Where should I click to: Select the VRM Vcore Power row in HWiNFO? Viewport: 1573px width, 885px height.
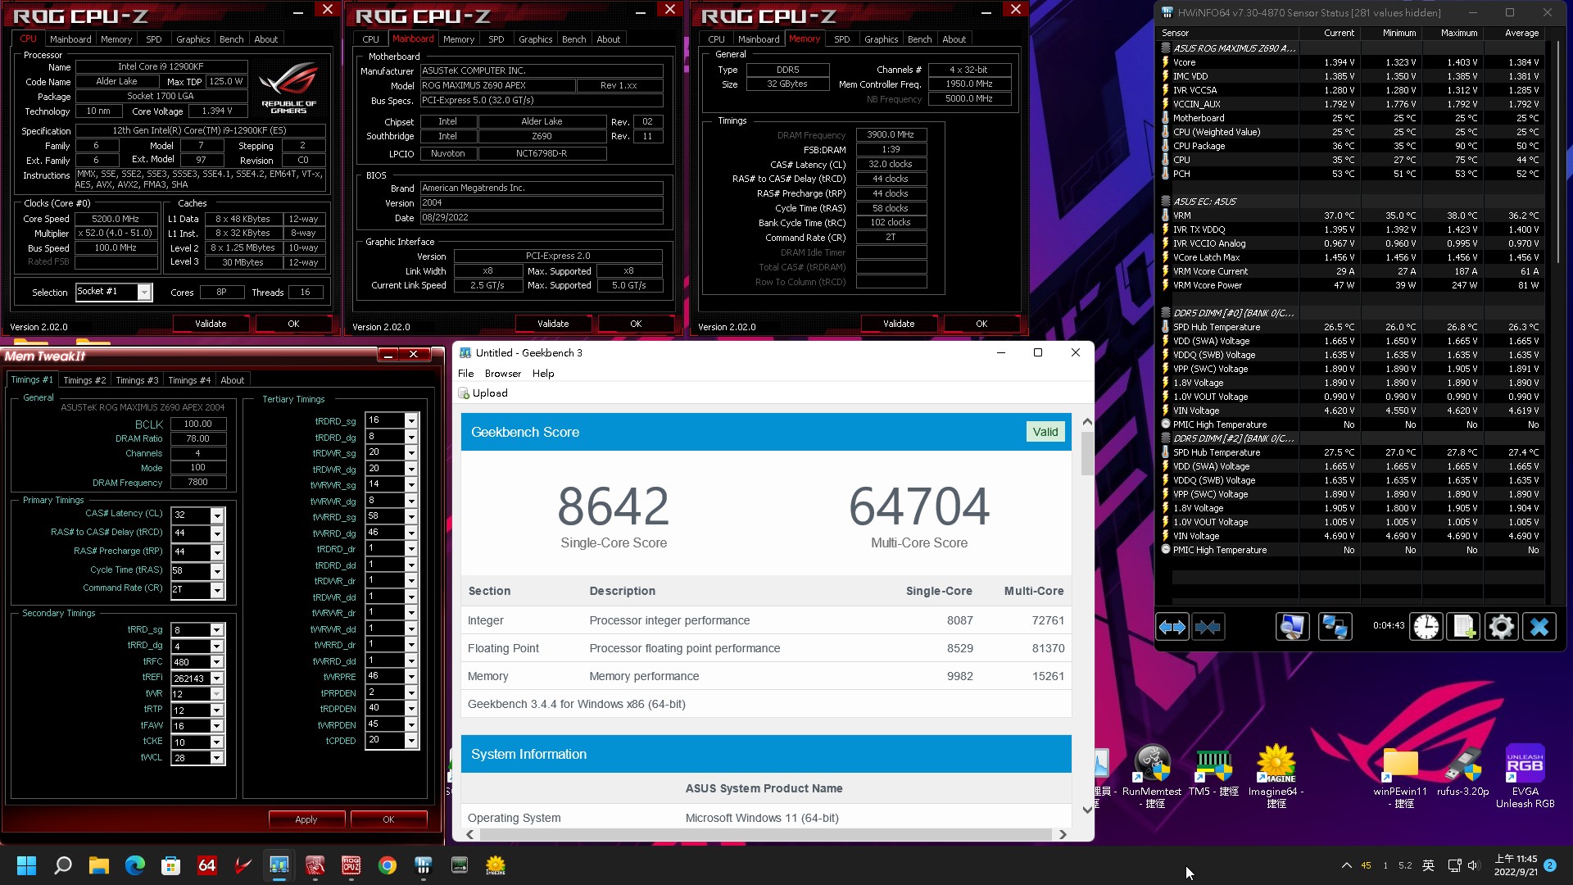tap(1351, 285)
